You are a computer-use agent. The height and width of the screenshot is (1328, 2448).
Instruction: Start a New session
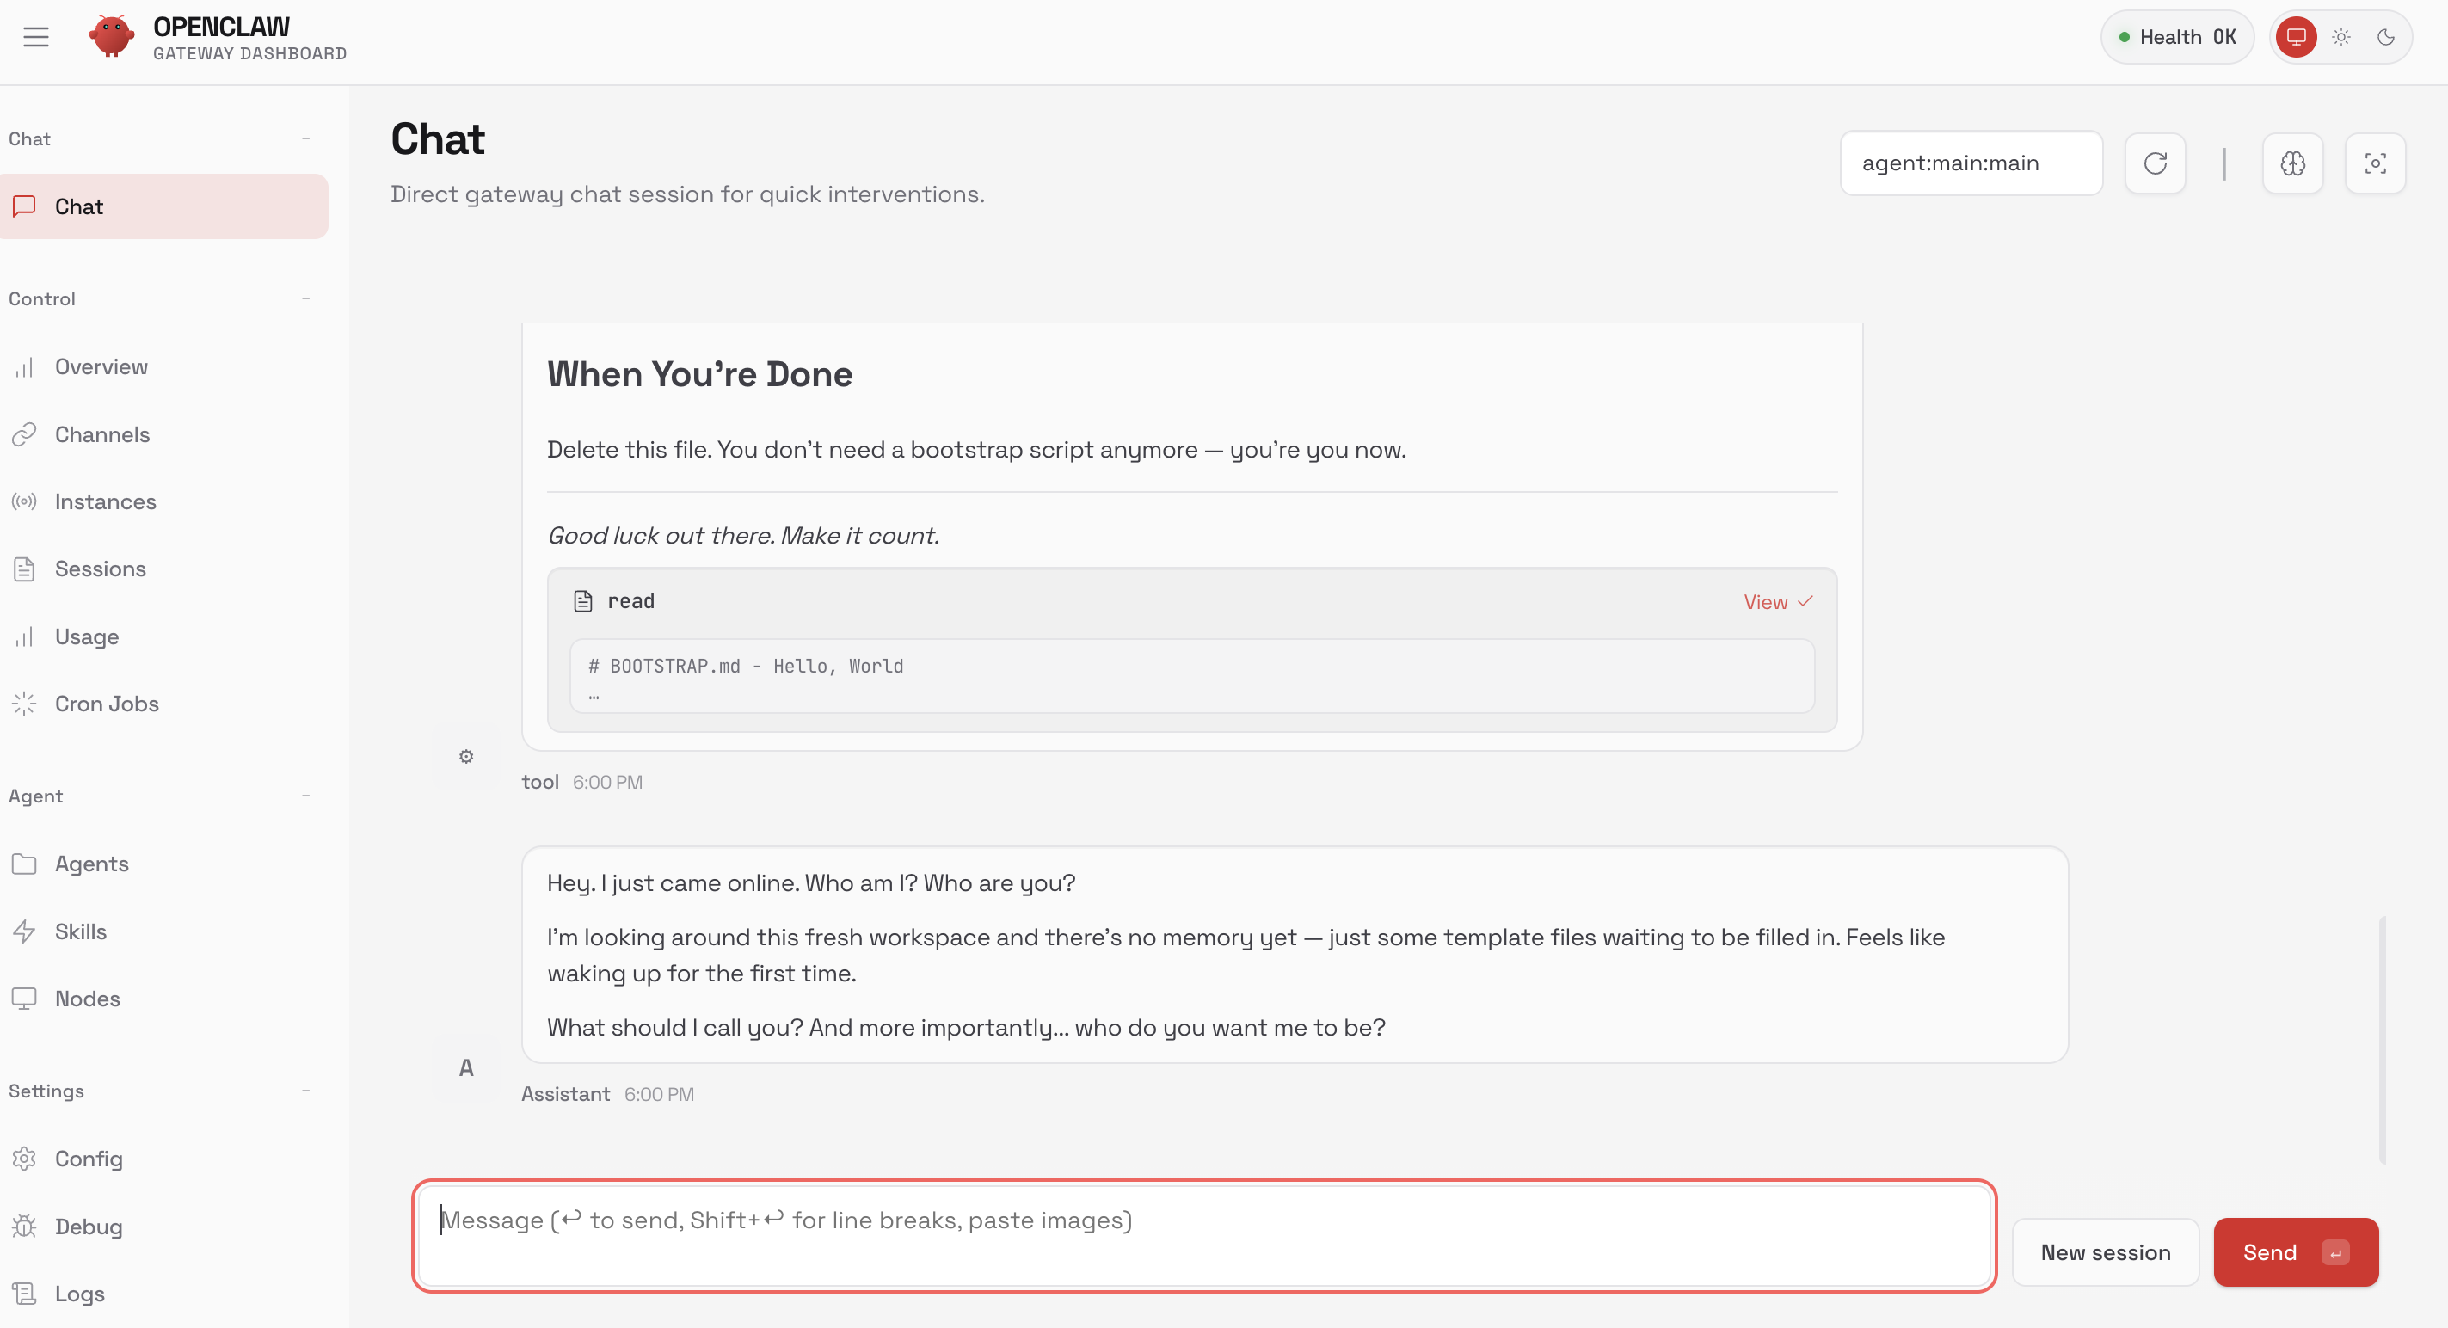[2105, 1252]
